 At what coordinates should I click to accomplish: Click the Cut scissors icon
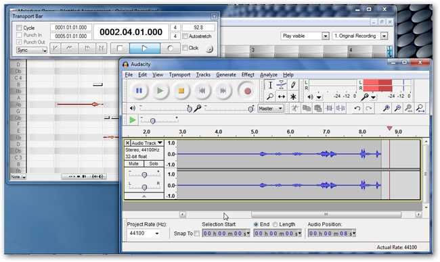click(294, 108)
